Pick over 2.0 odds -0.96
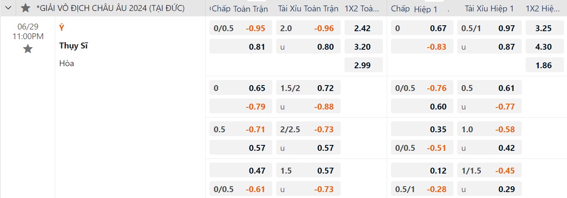This screenshot has width=567, height=198. (x=308, y=28)
